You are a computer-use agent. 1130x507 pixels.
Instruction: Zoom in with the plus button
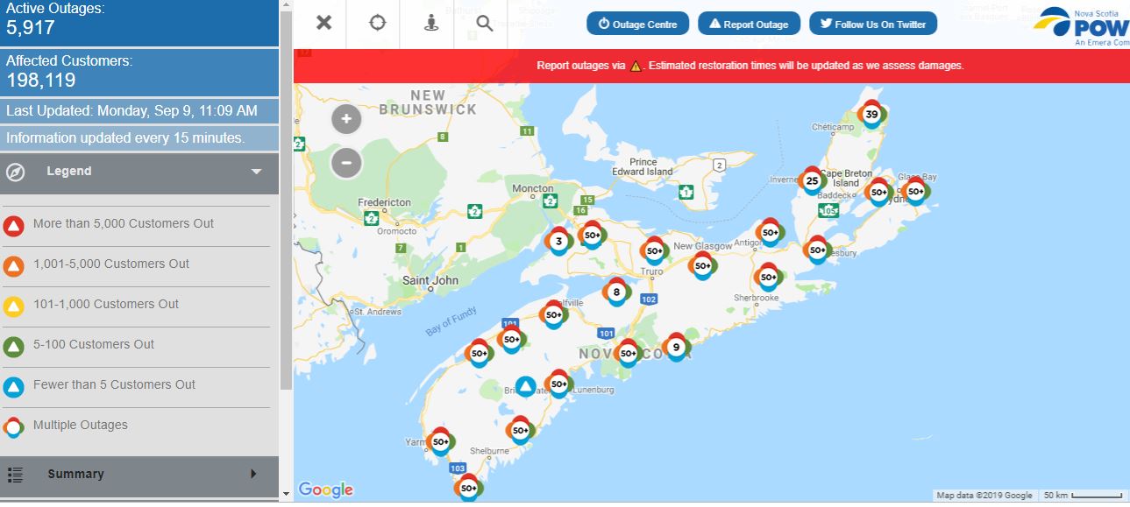(x=346, y=119)
